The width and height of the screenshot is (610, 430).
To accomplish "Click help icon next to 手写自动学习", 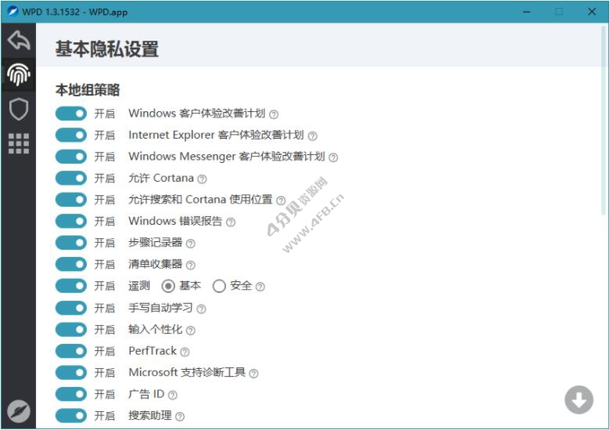I will [201, 309].
